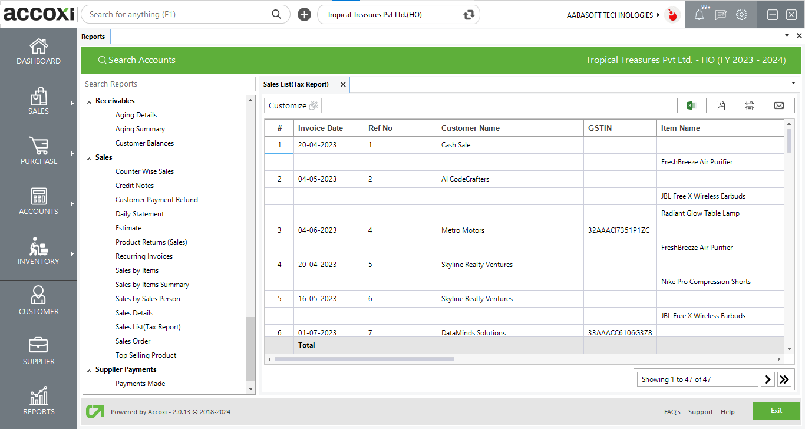Open settings gear in top bar
805x429 pixels.
pos(741,15)
